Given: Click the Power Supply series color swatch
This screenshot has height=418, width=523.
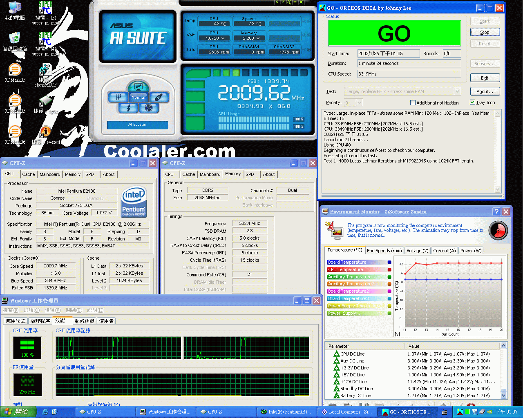Looking at the screenshot, I should point(389,313).
